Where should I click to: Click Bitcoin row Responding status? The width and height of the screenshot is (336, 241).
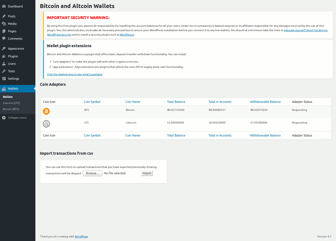click(299, 110)
